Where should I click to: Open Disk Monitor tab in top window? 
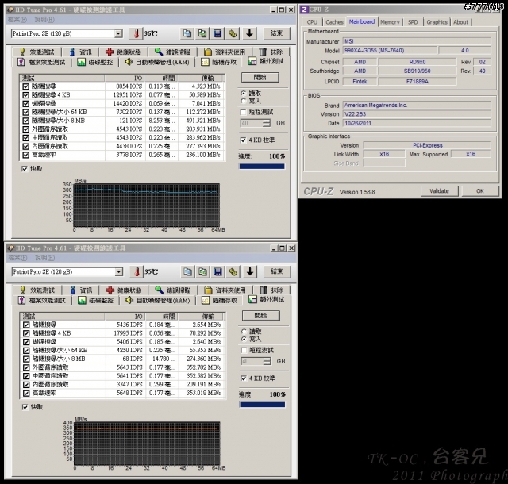pos(95,62)
